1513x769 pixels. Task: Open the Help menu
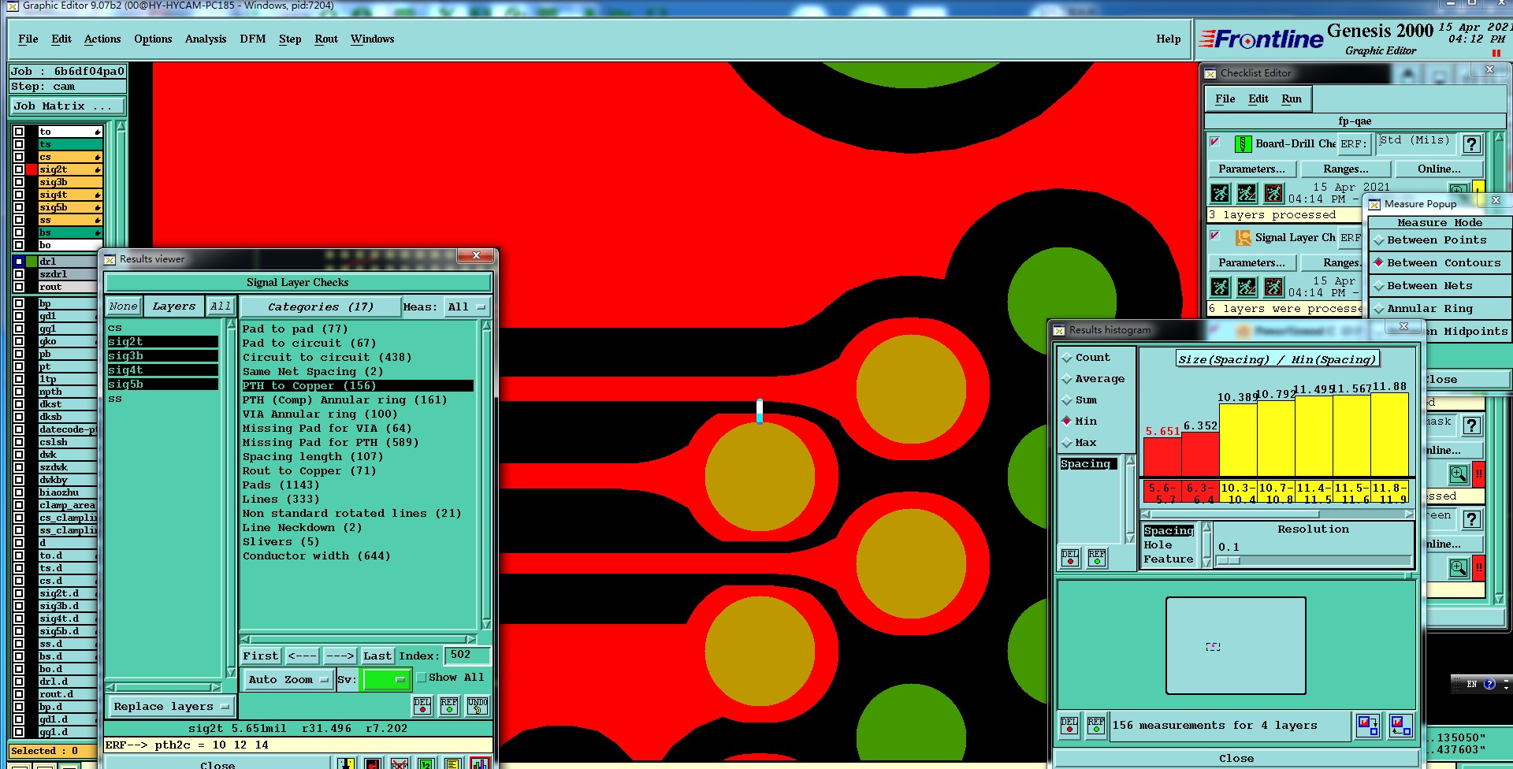click(1169, 39)
